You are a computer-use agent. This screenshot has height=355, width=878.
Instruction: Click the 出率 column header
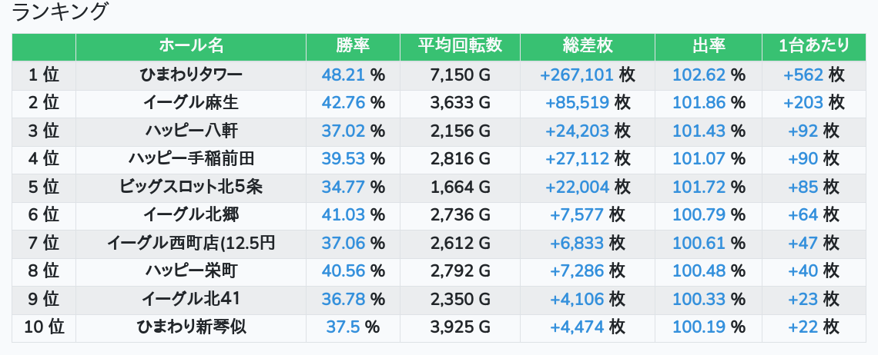709,45
